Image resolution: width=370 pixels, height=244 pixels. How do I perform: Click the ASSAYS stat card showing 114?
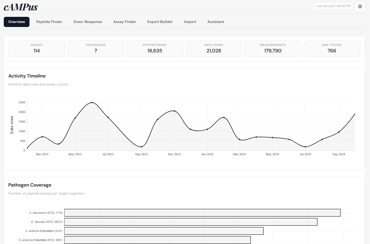pos(36,49)
